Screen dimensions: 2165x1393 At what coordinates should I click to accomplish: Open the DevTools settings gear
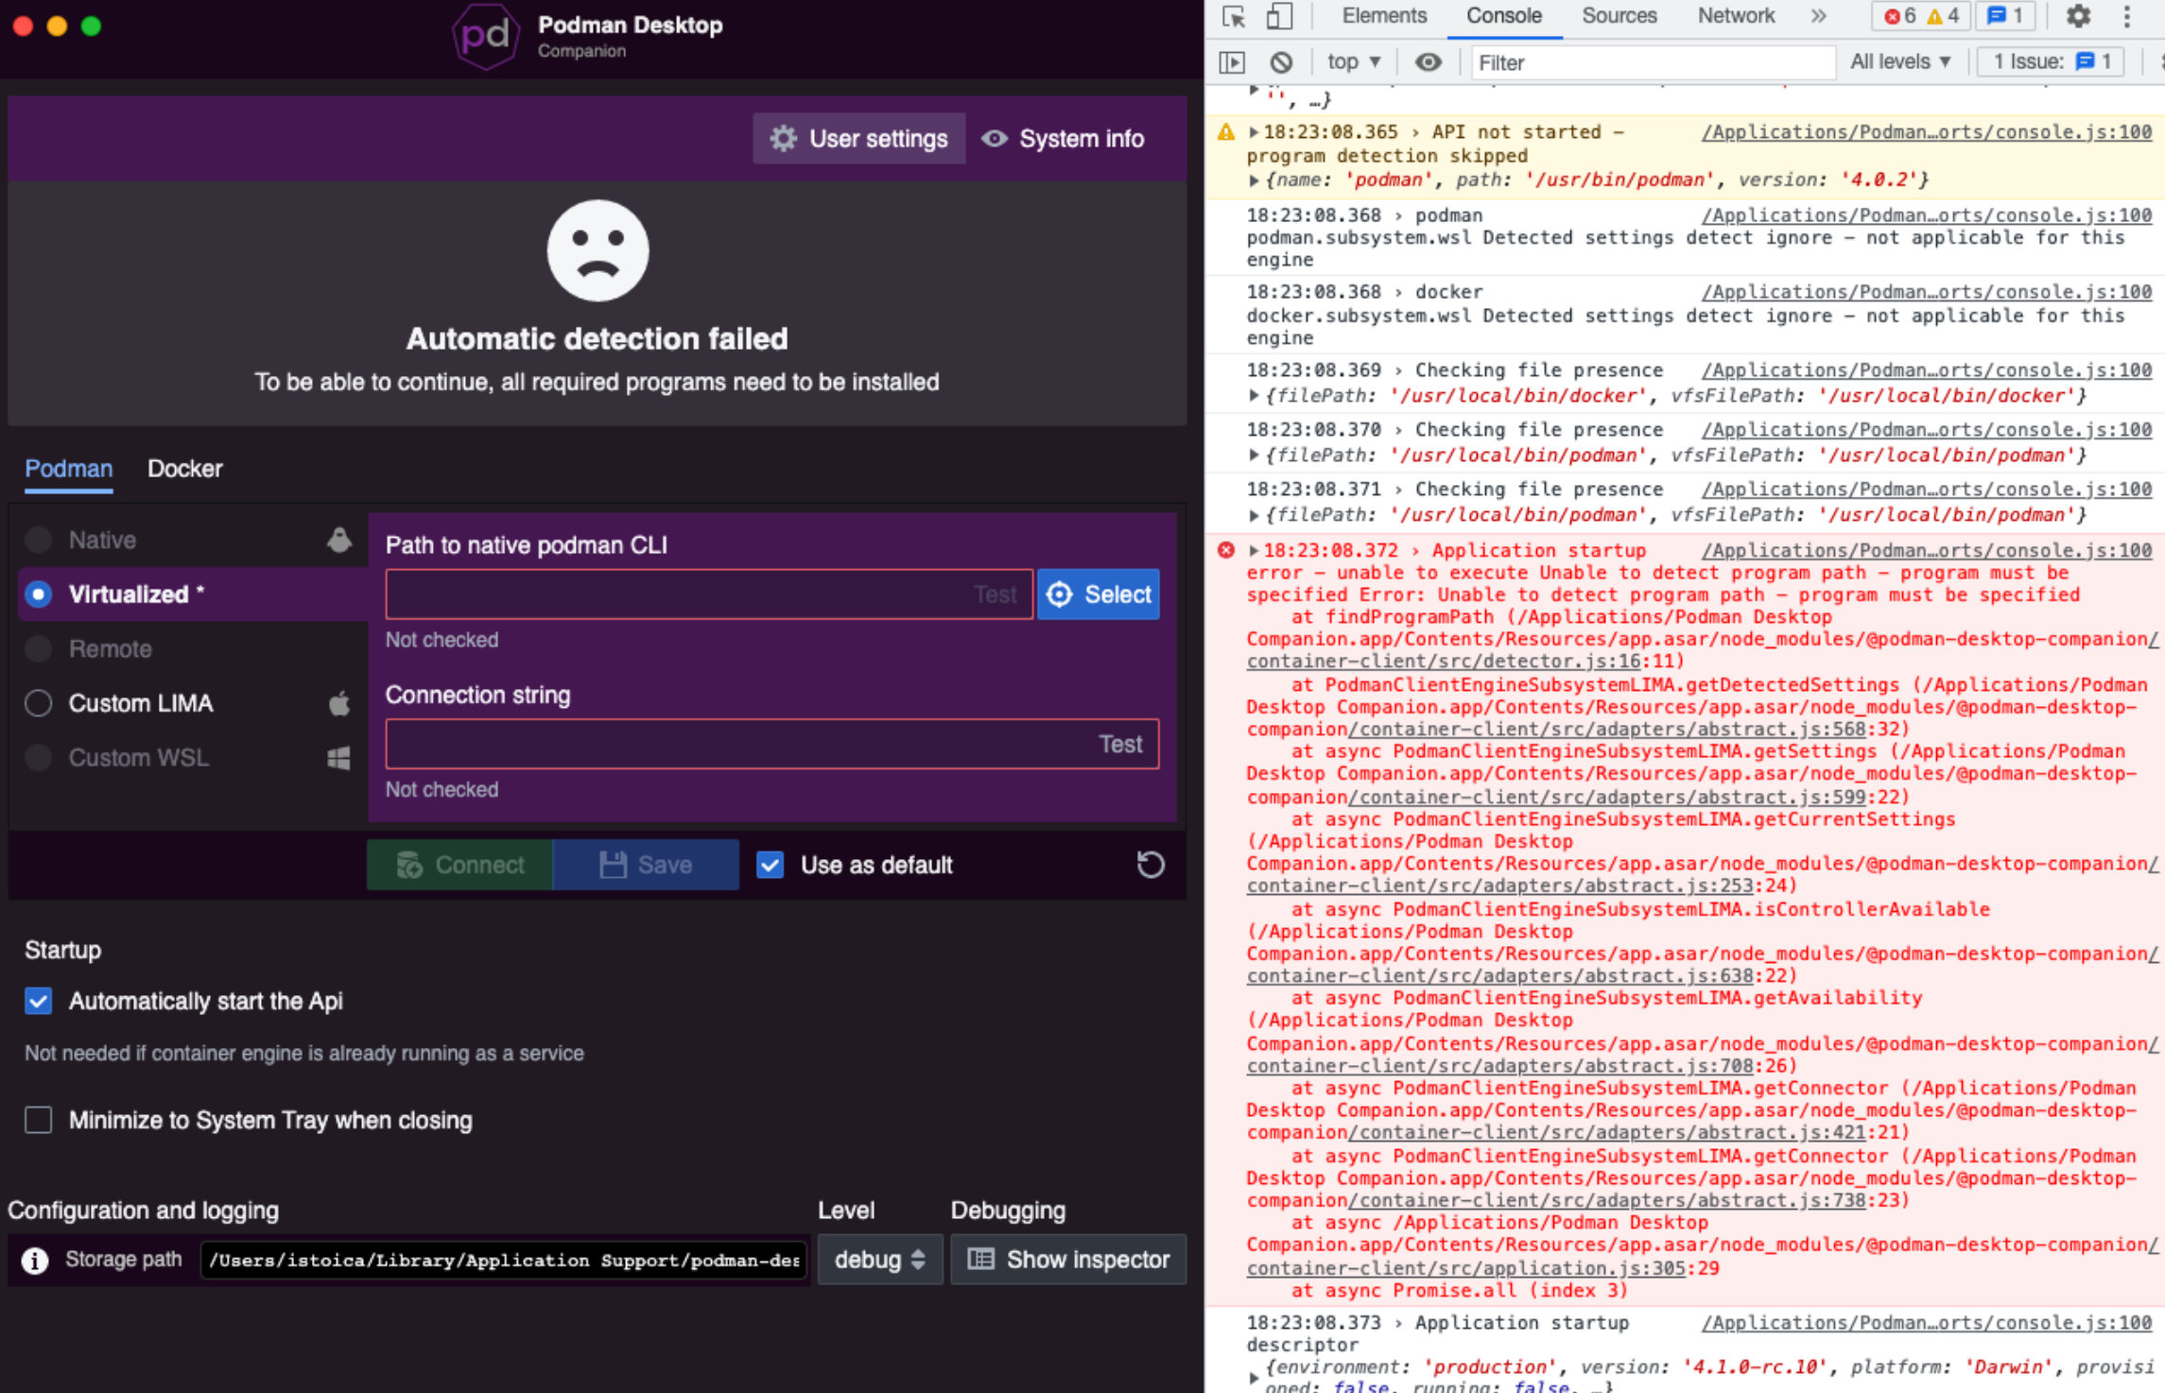click(2076, 16)
